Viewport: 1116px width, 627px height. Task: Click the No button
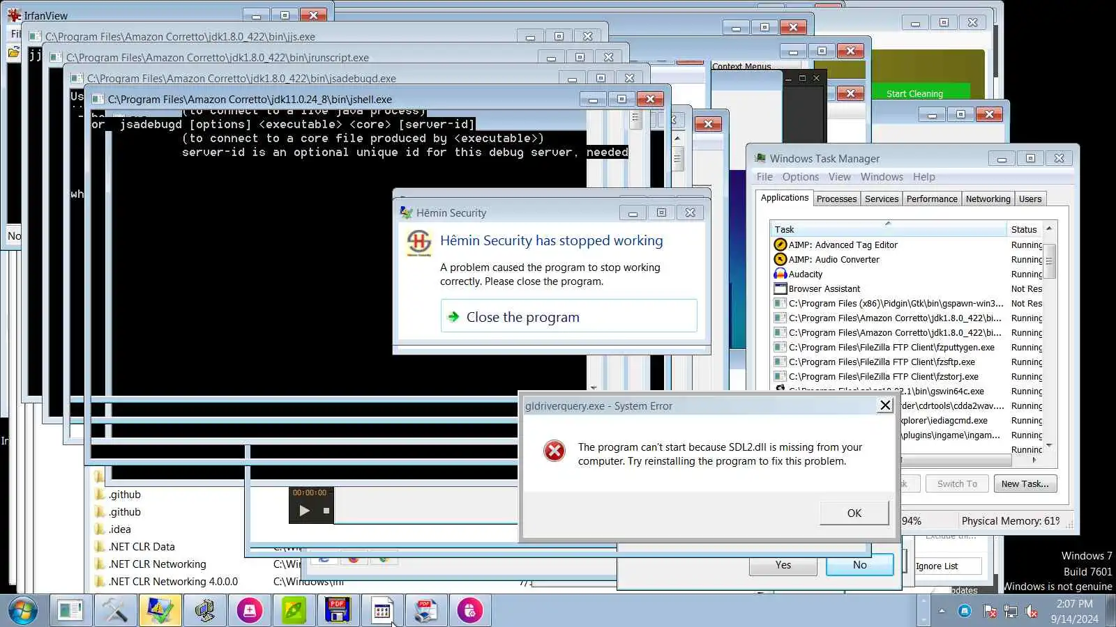click(x=859, y=565)
